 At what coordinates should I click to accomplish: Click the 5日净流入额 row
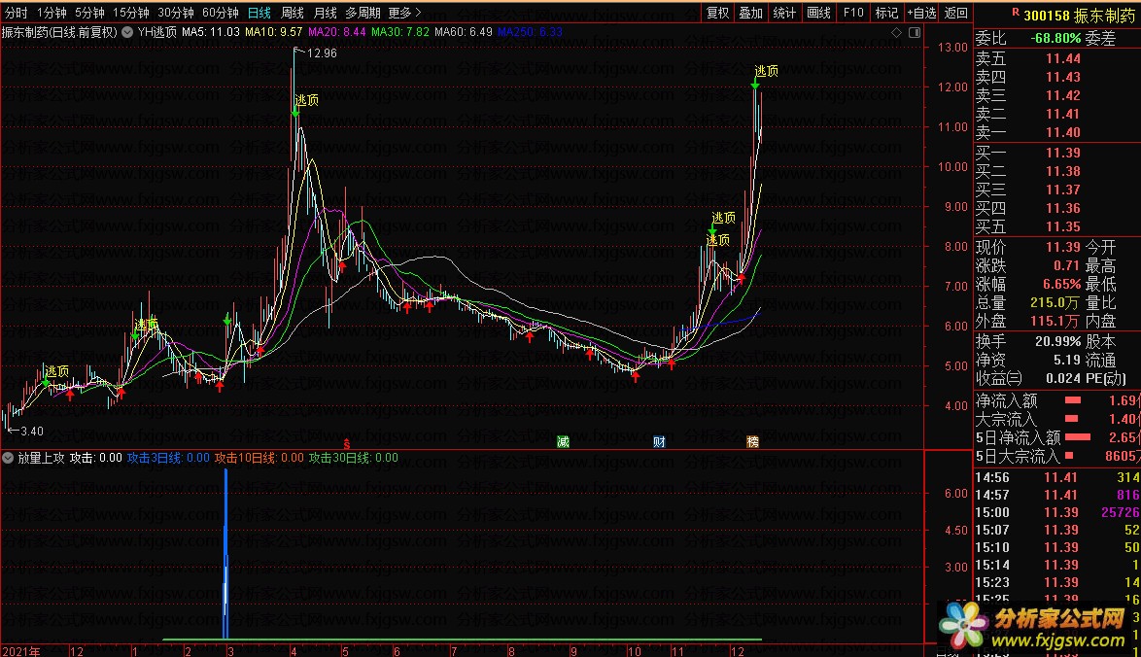click(1057, 437)
